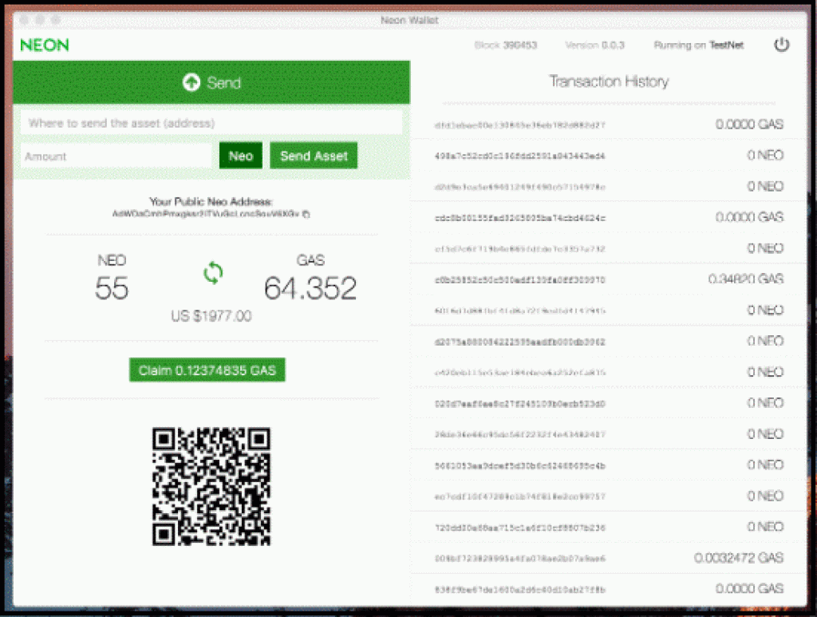Click the 0.34820 GAS transaction amount
This screenshot has width=817, height=617.
tap(746, 279)
